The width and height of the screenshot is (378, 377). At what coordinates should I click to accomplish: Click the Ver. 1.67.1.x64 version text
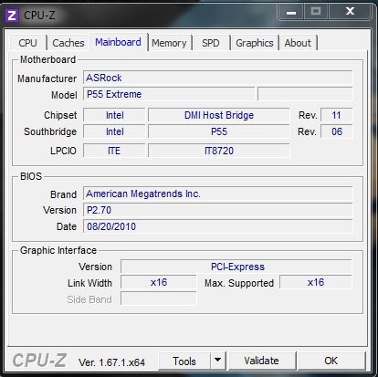click(111, 362)
